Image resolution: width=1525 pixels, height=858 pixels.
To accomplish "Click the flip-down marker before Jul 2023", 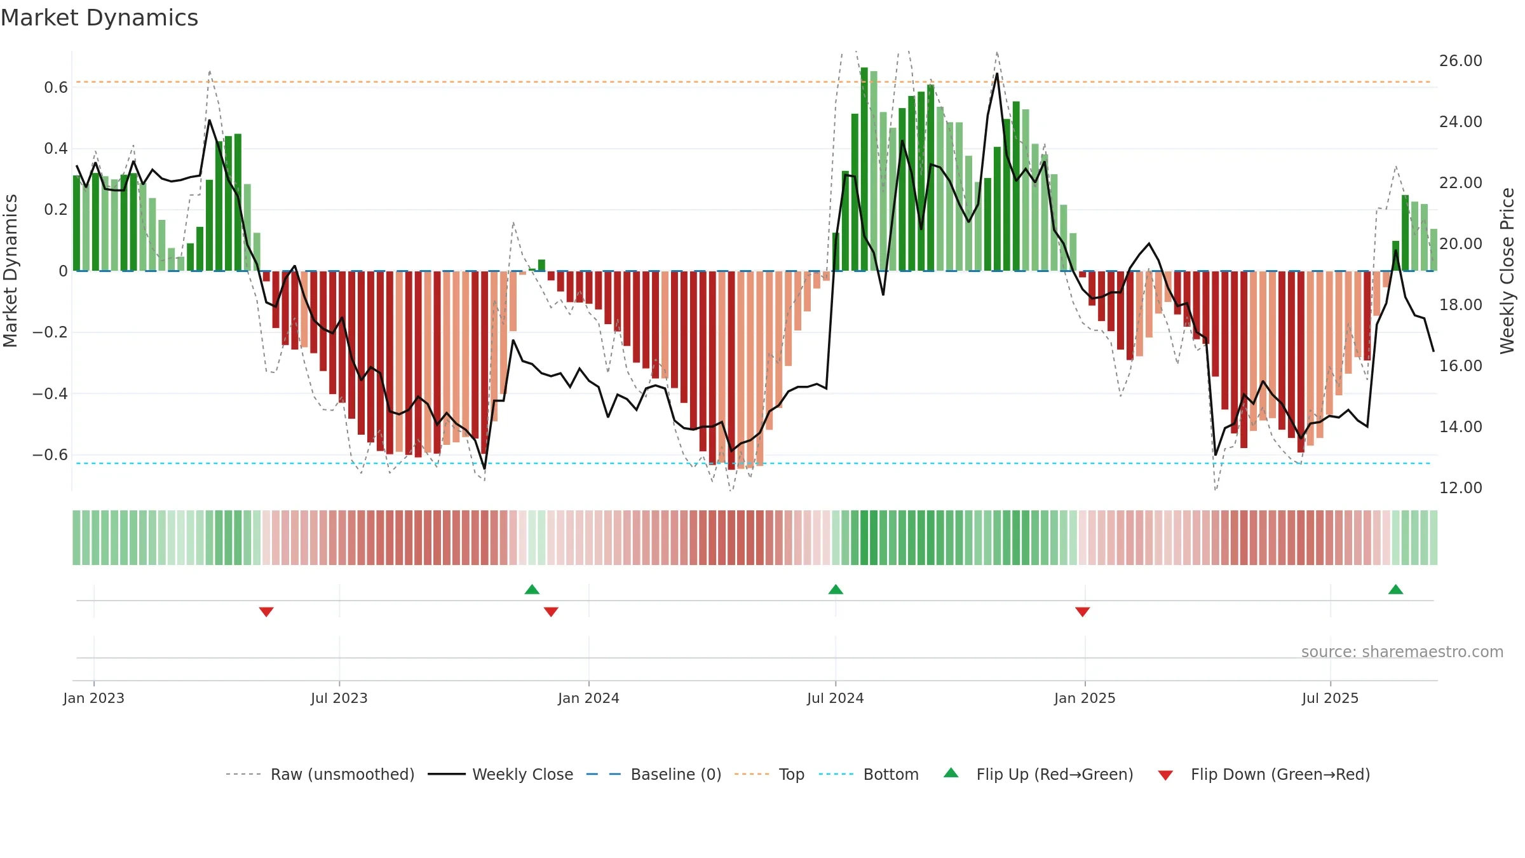I will [266, 611].
